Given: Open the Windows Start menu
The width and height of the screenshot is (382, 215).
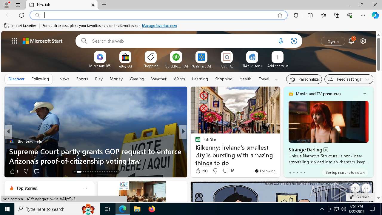Looking at the screenshot, I should tap(7, 209).
